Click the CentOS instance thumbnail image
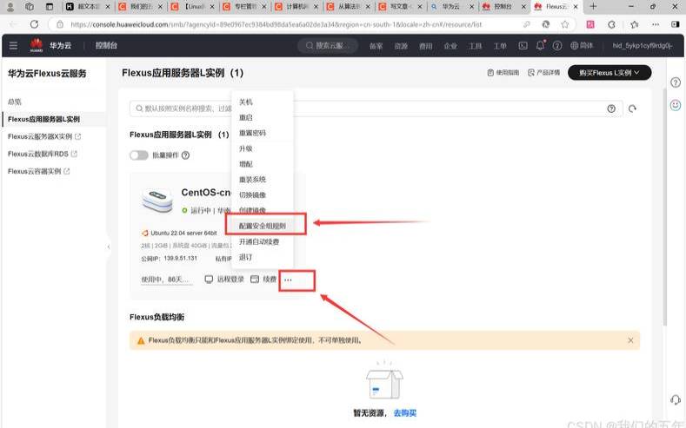Screen dimensions: 686x428 tap(157, 201)
